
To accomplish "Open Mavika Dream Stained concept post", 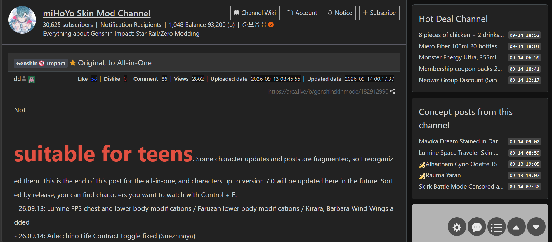I will [461, 141].
